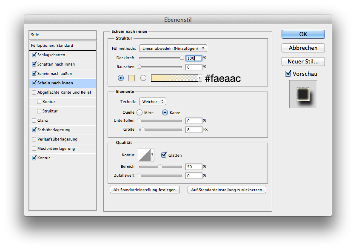Choose Mitte as the glow source
Image resolution: width=356 pixels, height=250 pixels.
point(140,112)
